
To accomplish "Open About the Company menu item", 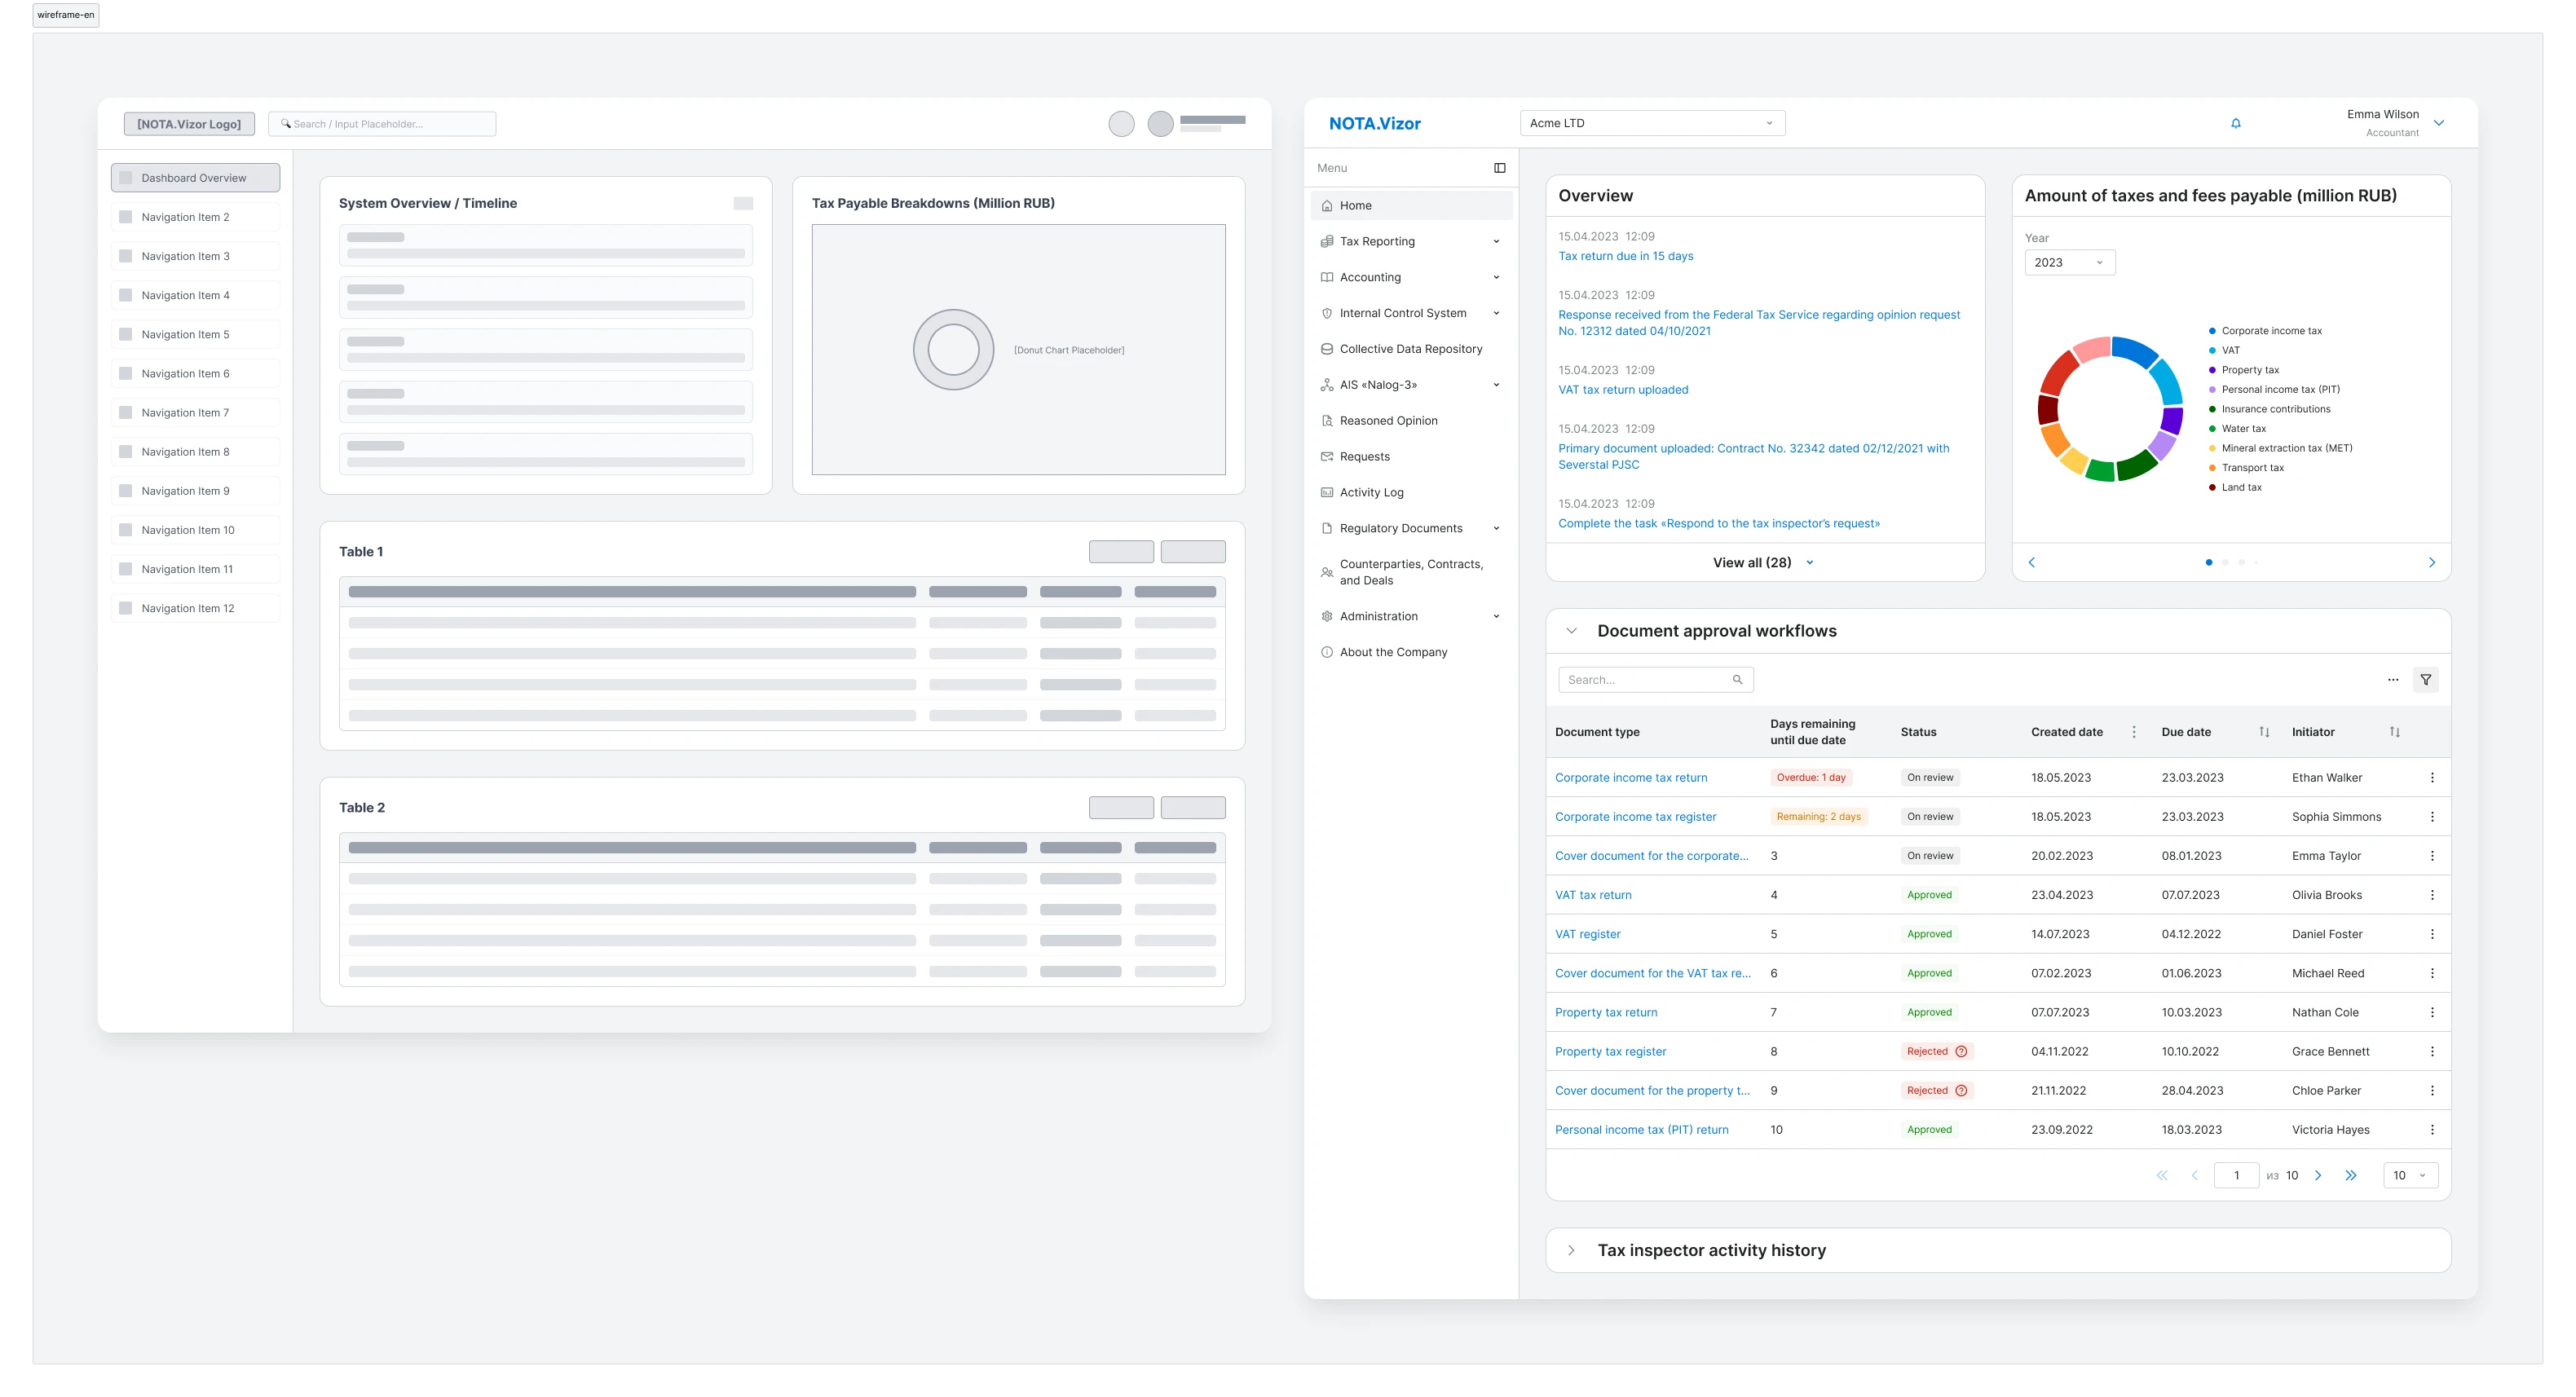I will (1412, 652).
